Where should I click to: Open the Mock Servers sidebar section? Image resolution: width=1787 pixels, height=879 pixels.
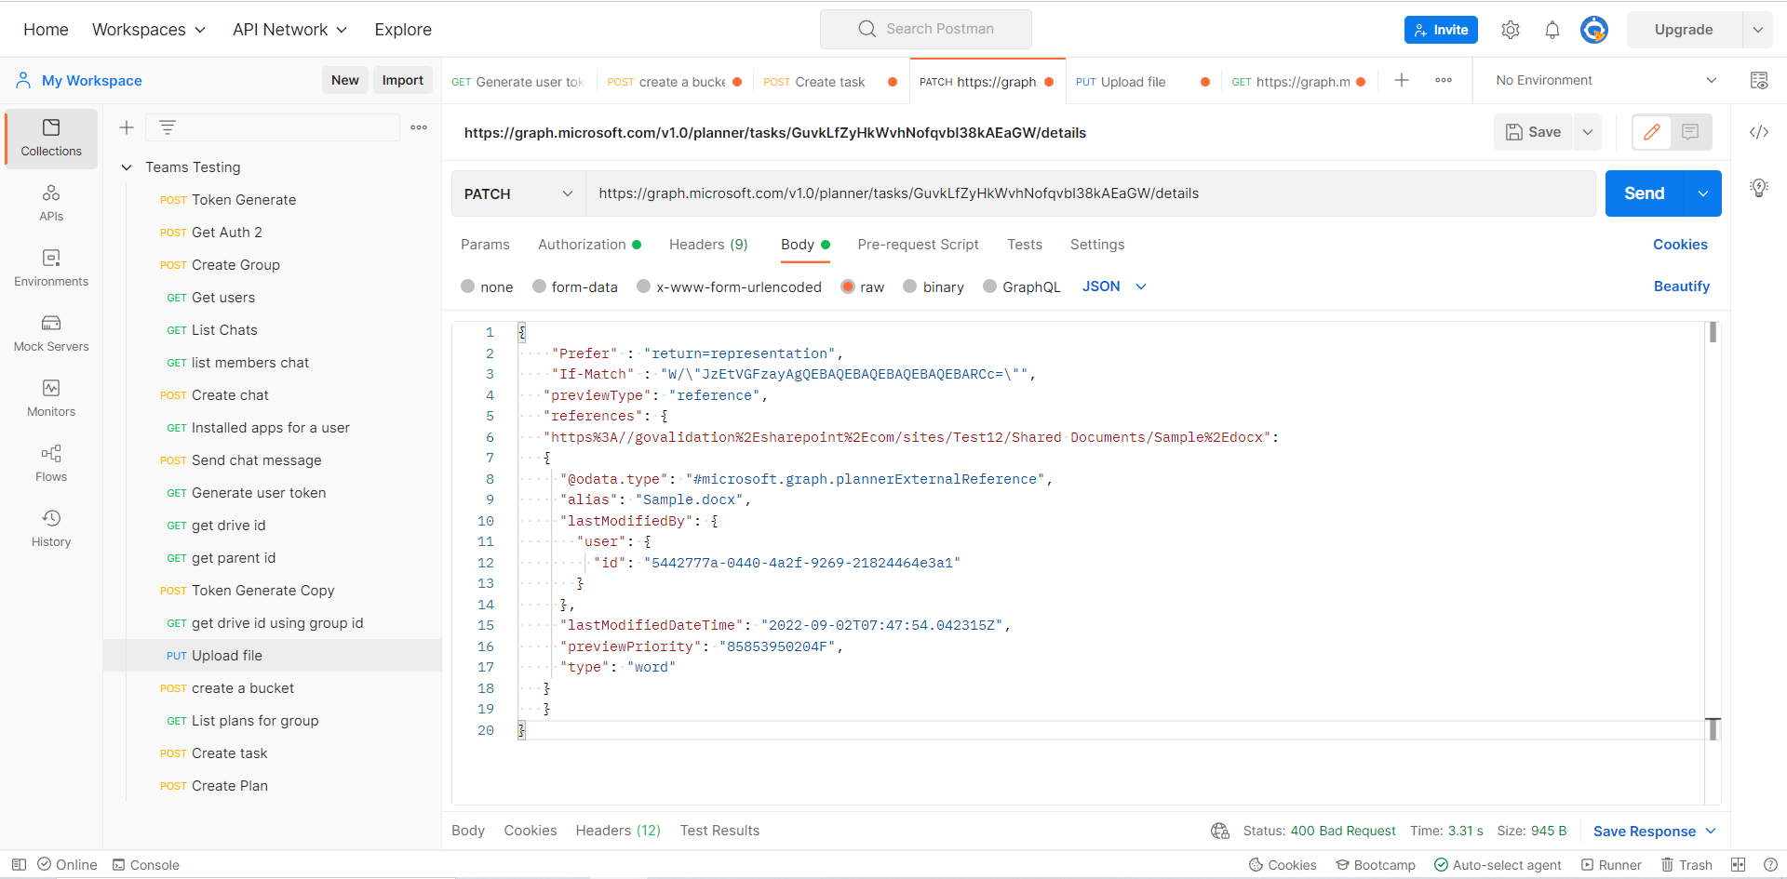pos(51,333)
